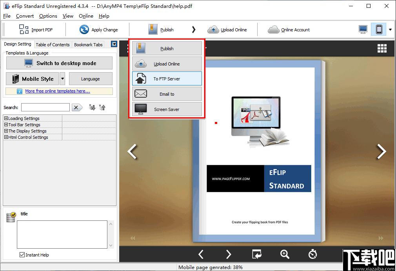The height and width of the screenshot is (271, 396).
Task: Switch to desktop preview monitor icon
Action: 363,29
